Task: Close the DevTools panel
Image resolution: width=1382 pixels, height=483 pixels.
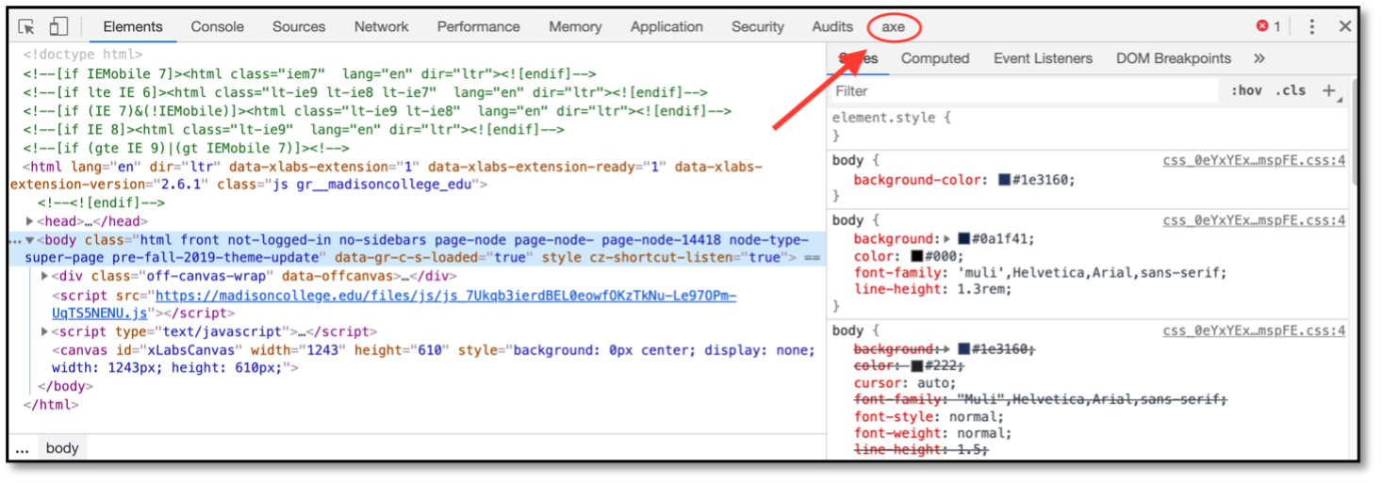Action: (x=1345, y=26)
